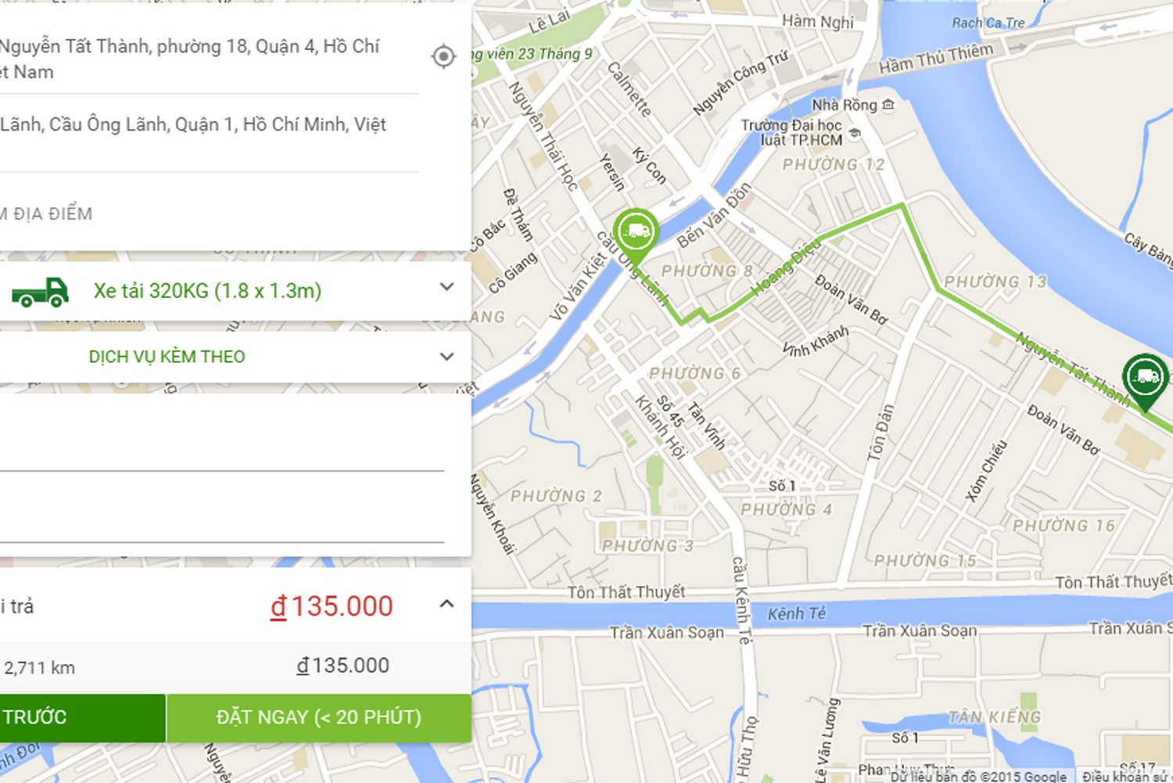Open the Điều khoản sử dụng map link
This screenshot has width=1173, height=783.
(x=1126, y=776)
